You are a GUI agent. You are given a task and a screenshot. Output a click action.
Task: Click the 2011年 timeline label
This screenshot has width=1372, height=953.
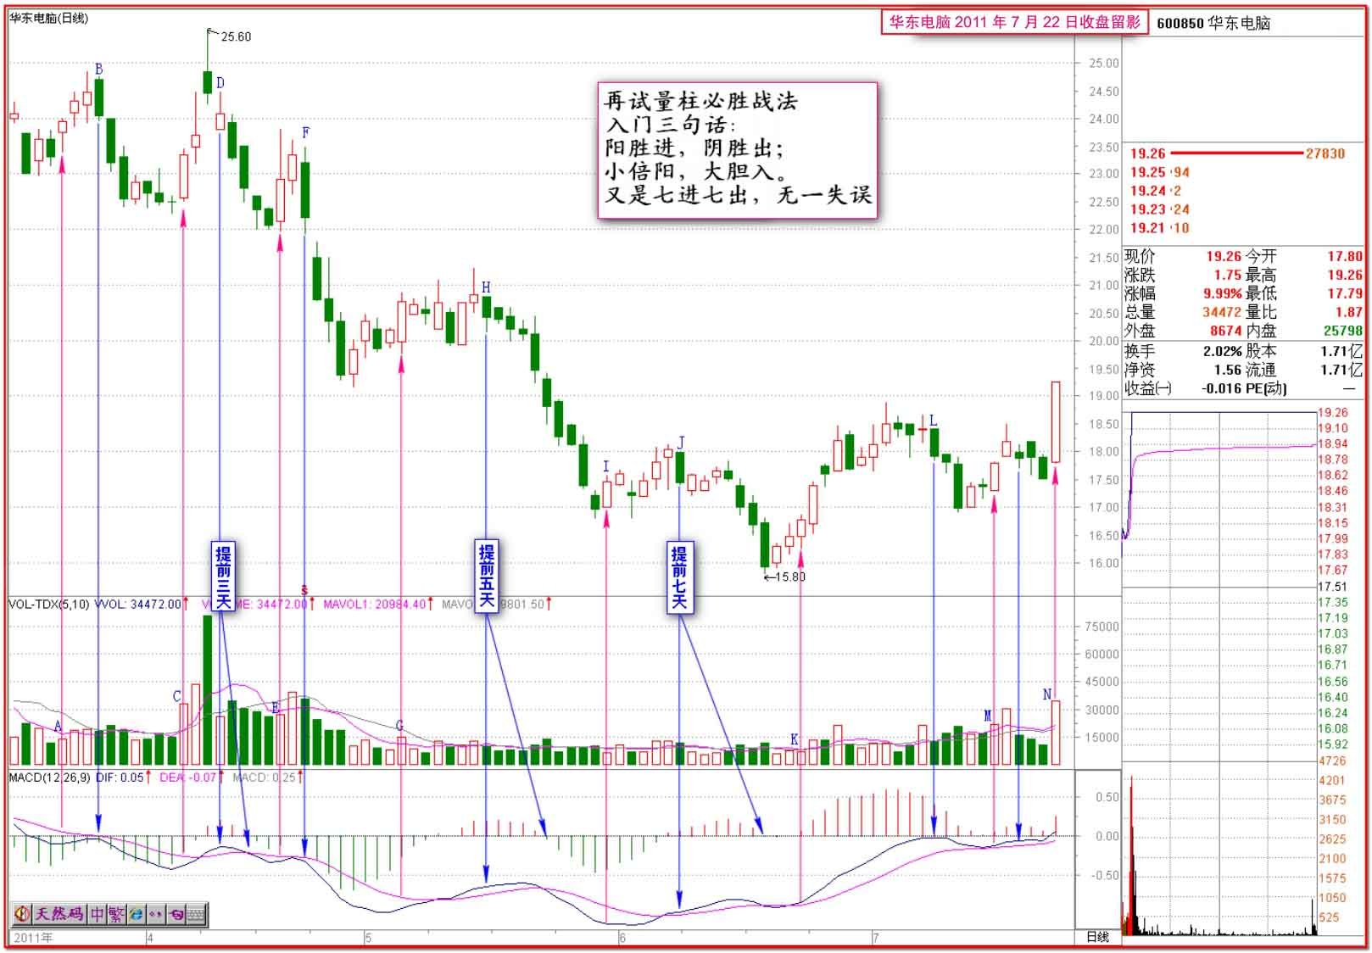(x=33, y=938)
